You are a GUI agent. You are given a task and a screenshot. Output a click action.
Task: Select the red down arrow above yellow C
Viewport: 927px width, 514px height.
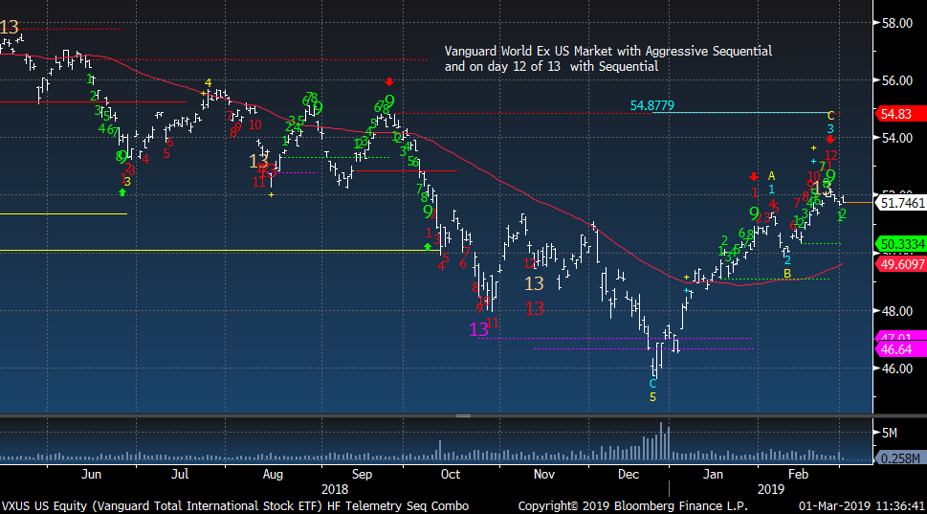tap(830, 140)
